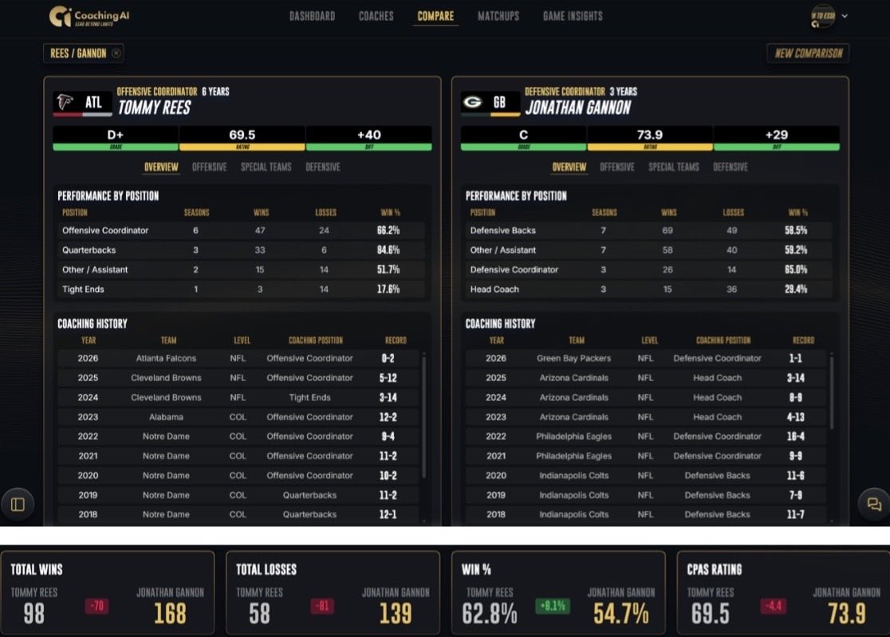Viewport: 890px width, 637px height.
Task: Start a New Comparison
Action: click(x=809, y=53)
